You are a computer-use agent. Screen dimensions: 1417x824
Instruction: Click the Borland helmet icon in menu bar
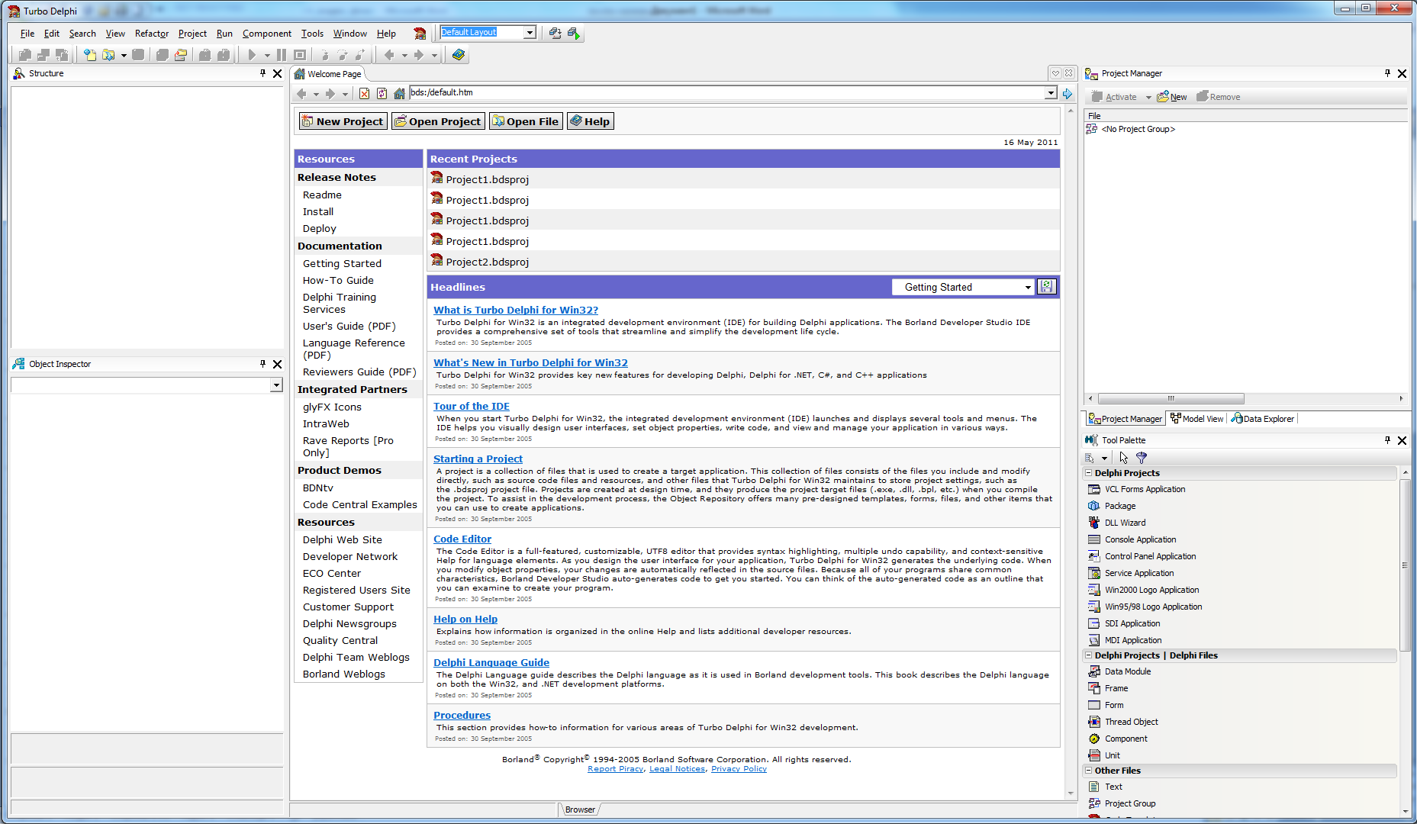click(x=420, y=33)
